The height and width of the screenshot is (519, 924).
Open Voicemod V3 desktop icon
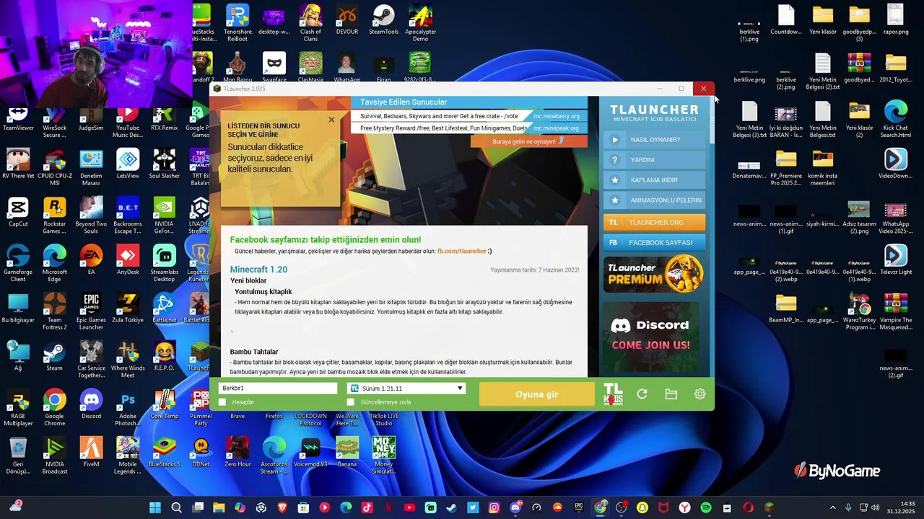pyautogui.click(x=310, y=452)
